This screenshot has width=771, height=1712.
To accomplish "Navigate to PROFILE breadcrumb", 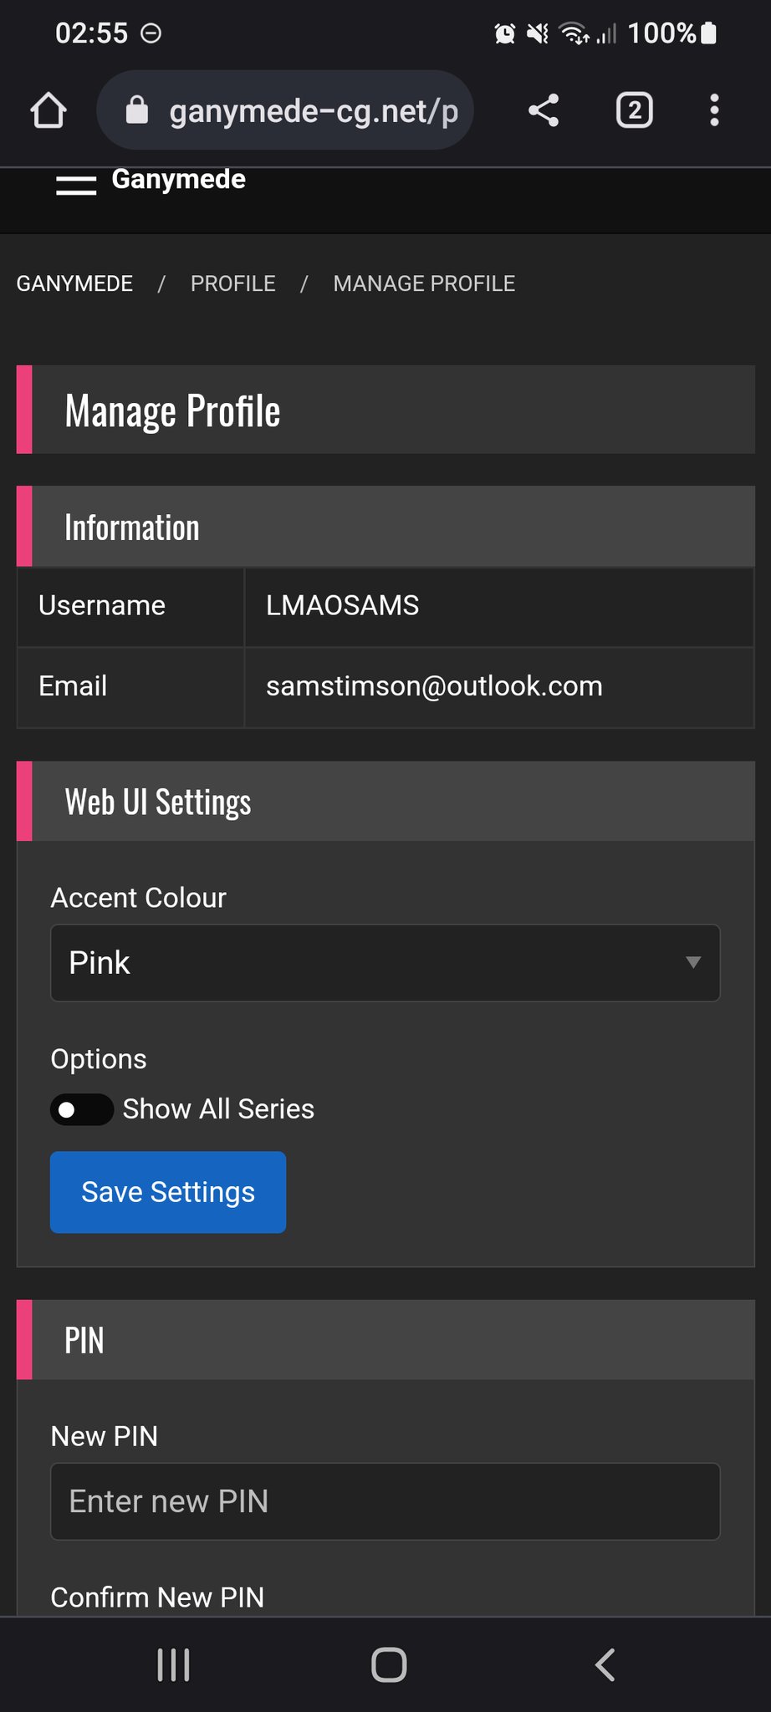I will [232, 284].
